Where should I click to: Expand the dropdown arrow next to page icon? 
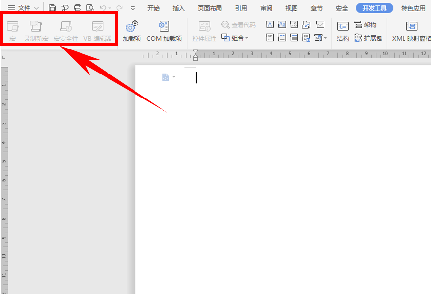point(174,77)
